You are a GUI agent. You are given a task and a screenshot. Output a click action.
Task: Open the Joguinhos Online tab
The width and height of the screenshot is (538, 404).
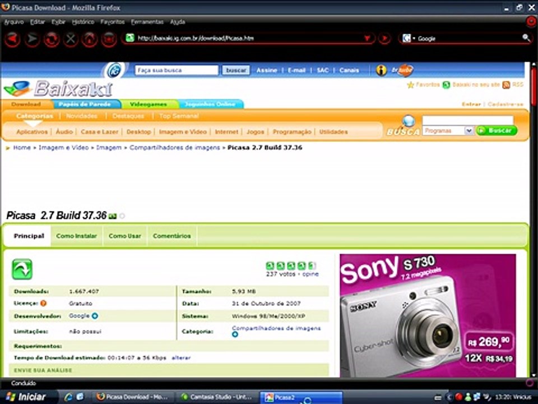(x=210, y=104)
